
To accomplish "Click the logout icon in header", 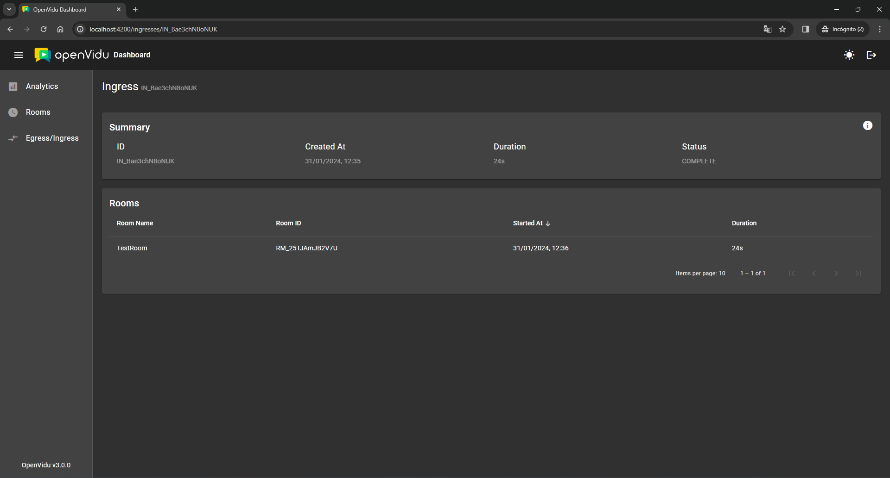I will click(x=871, y=55).
